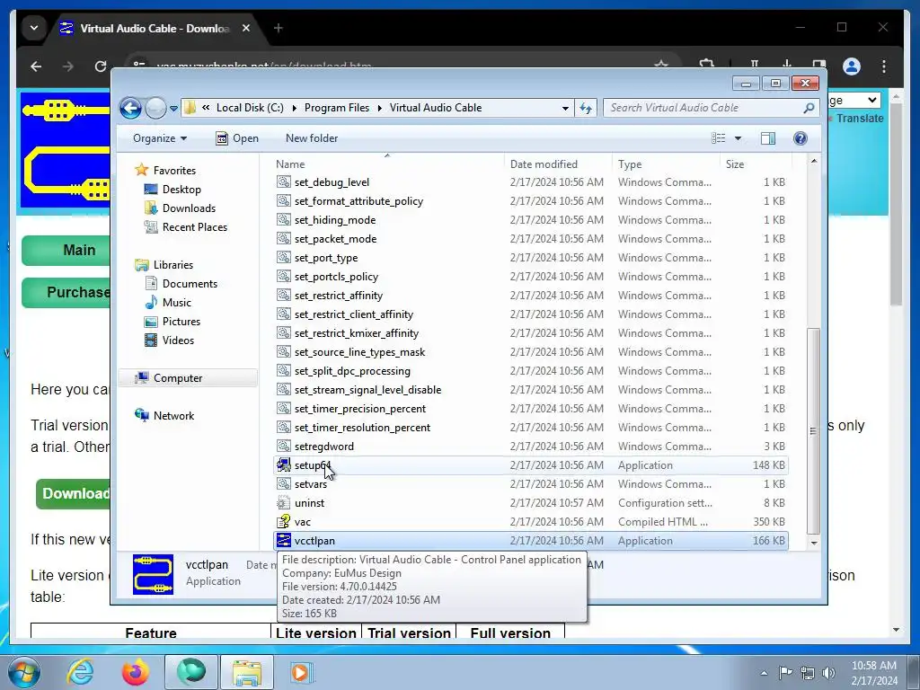The image size is (920, 690).
Task: Select the set_restrict_kmixer_affinity file
Action: (356, 333)
